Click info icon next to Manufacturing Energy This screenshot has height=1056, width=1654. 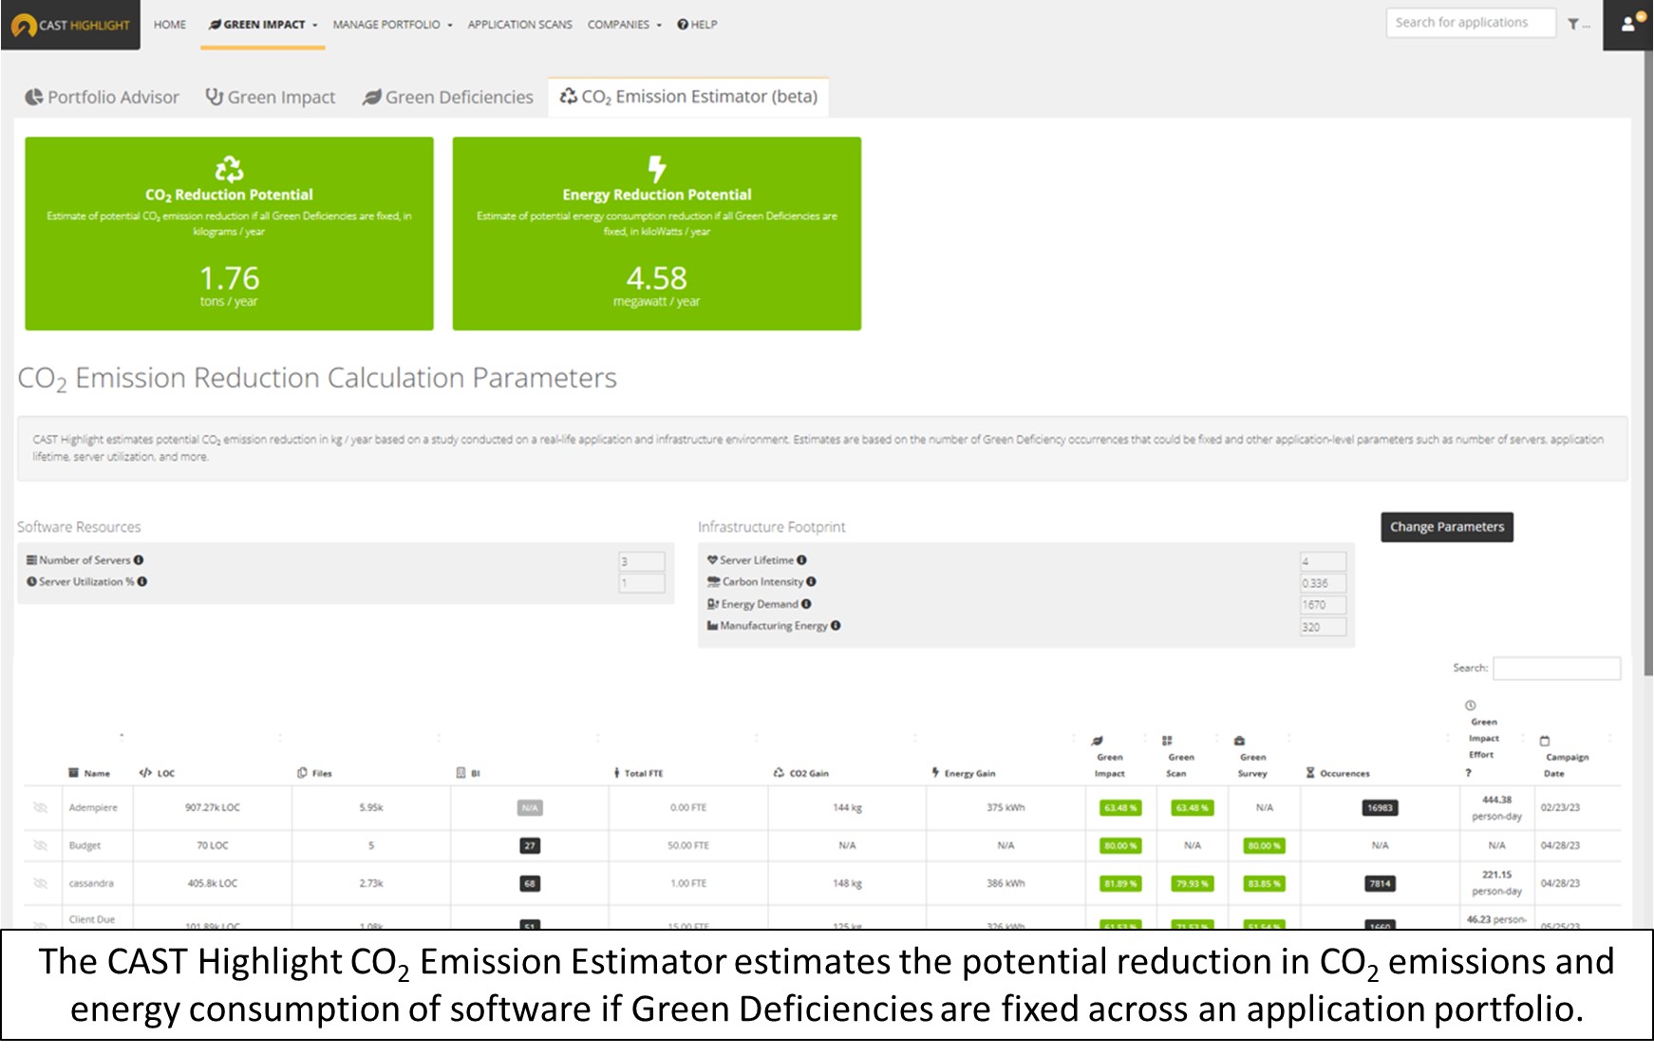(836, 626)
